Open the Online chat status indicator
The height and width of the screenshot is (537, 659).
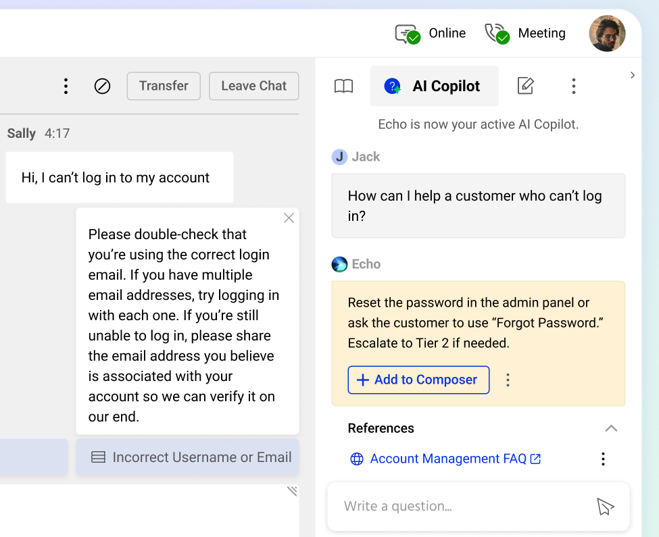coord(431,34)
